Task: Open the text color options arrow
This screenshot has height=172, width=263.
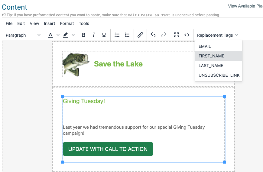Action: coord(58,35)
